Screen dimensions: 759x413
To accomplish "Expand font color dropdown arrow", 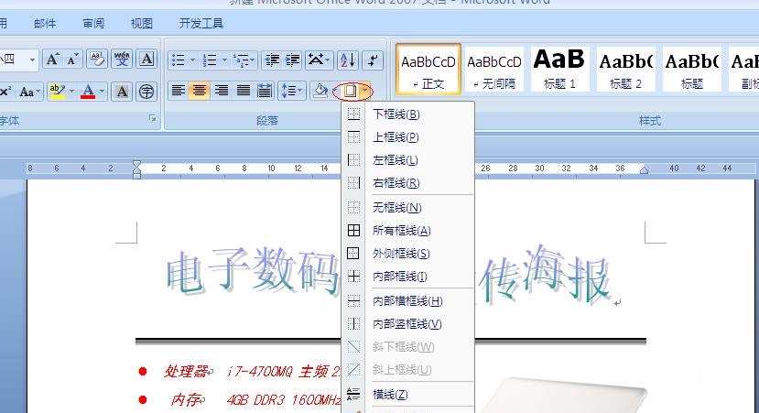I will tap(102, 91).
